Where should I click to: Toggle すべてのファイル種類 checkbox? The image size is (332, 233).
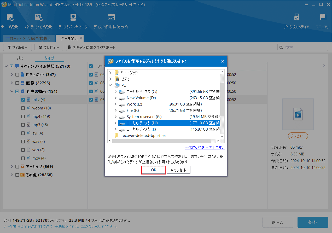click(x=11, y=66)
